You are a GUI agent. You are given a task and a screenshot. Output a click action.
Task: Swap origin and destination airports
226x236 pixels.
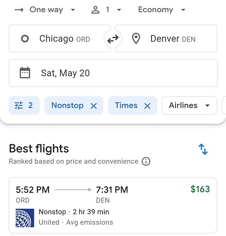(x=113, y=39)
